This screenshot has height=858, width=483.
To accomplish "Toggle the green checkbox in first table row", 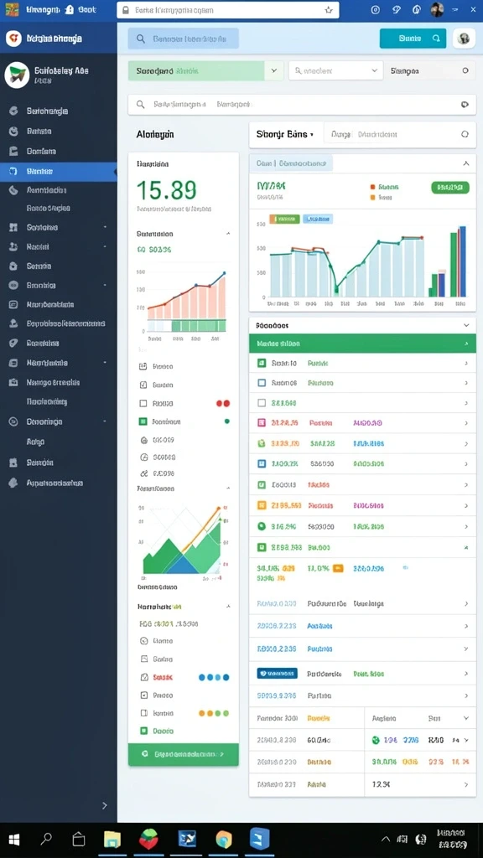I will [262, 363].
